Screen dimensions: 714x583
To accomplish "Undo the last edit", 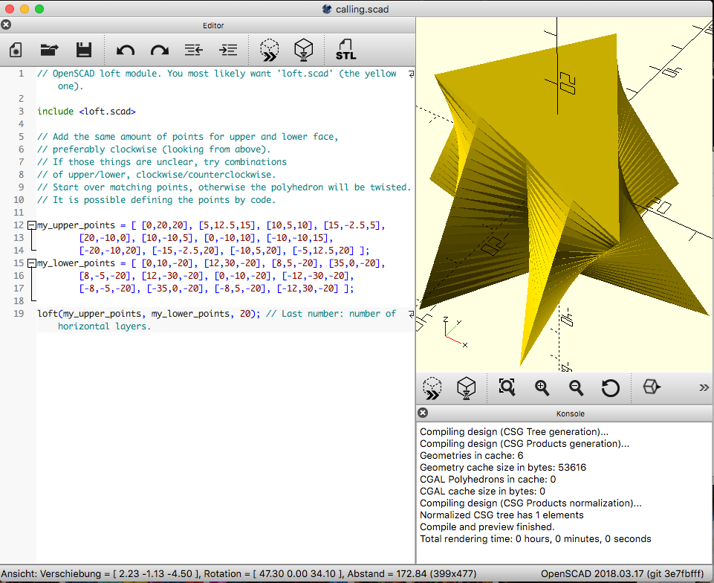I will click(126, 50).
